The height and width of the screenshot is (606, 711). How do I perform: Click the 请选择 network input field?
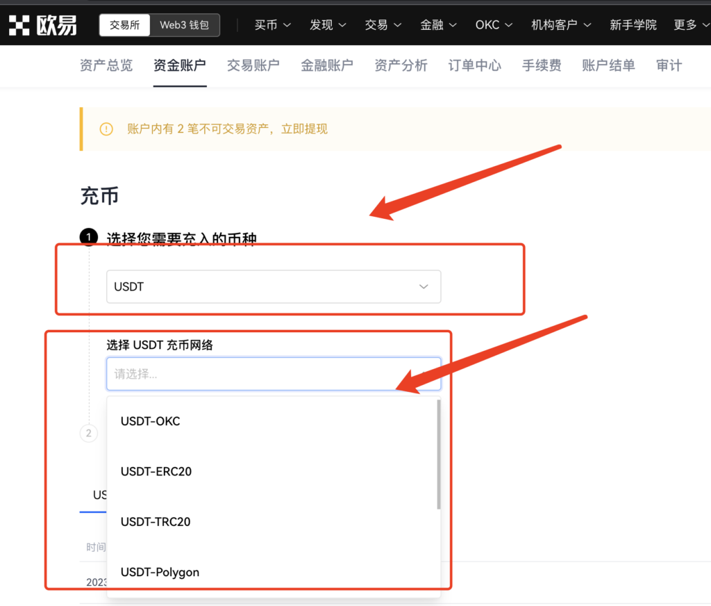274,374
